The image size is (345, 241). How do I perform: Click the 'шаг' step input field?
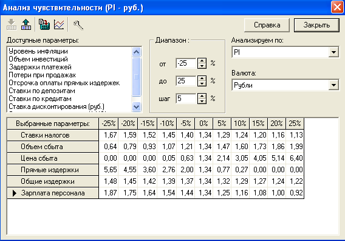[x=186, y=99]
